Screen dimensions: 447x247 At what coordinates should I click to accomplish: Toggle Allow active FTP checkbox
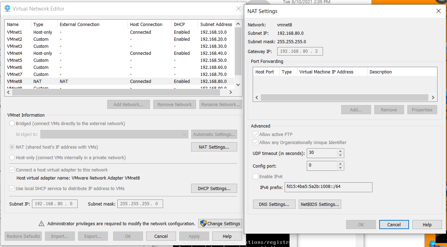(255, 134)
